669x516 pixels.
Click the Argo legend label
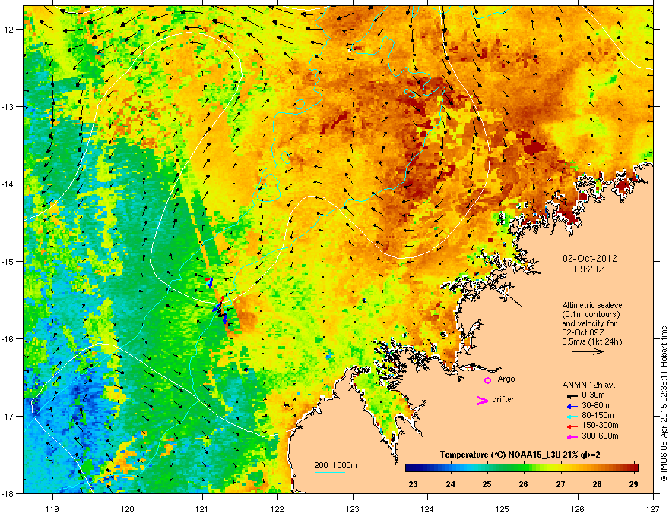(x=506, y=379)
